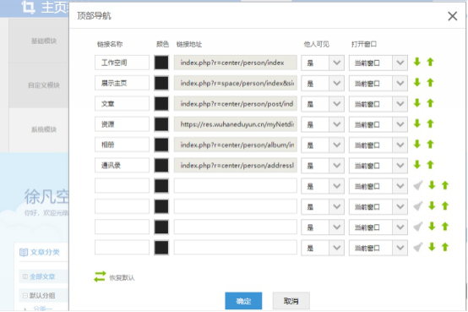The image size is (468, 312).
Task: Click the crop icon beside 主页 in background
Action: click(29, 7)
